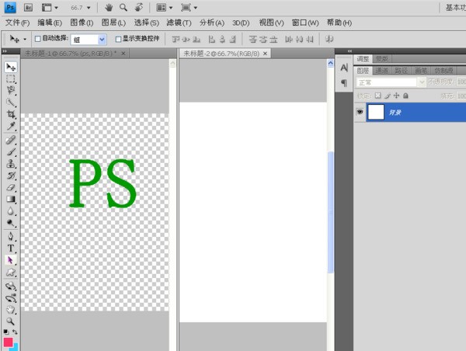Select the Rectangular Marquee tool

tap(11, 78)
